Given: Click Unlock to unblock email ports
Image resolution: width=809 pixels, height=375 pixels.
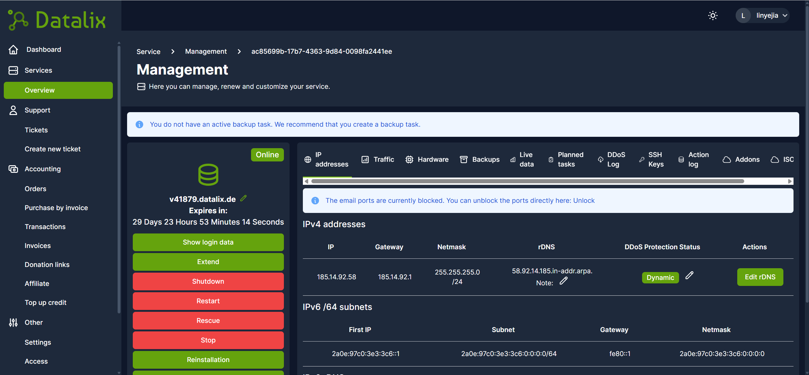Looking at the screenshot, I should [584, 201].
